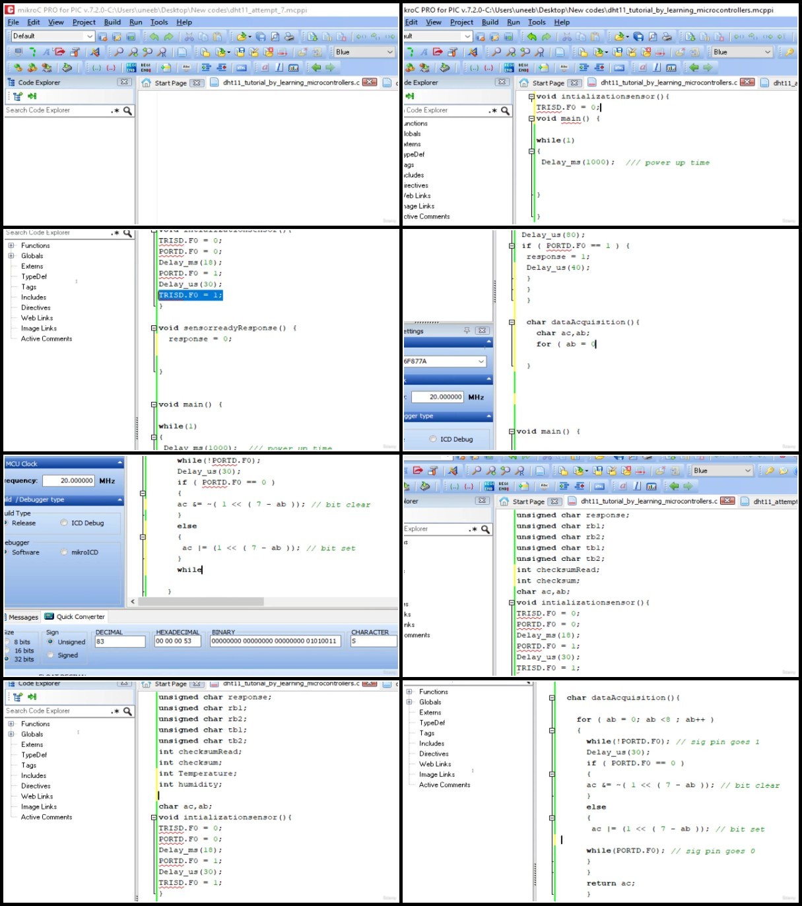This screenshot has width=802, height=906.
Task: Select ICD Debug radio beside Release
Action: coord(64,523)
